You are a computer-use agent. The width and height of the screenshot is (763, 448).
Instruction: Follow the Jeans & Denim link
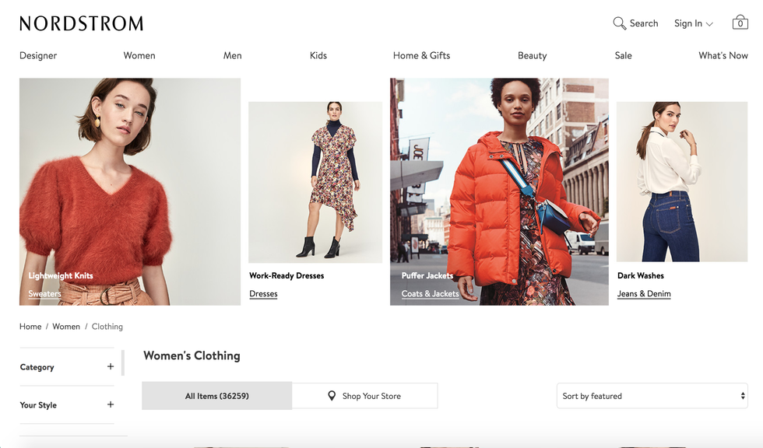[x=643, y=294]
